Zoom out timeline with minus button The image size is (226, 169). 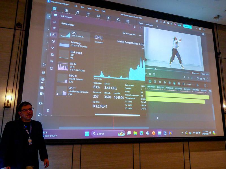pyautogui.click(x=183, y=84)
